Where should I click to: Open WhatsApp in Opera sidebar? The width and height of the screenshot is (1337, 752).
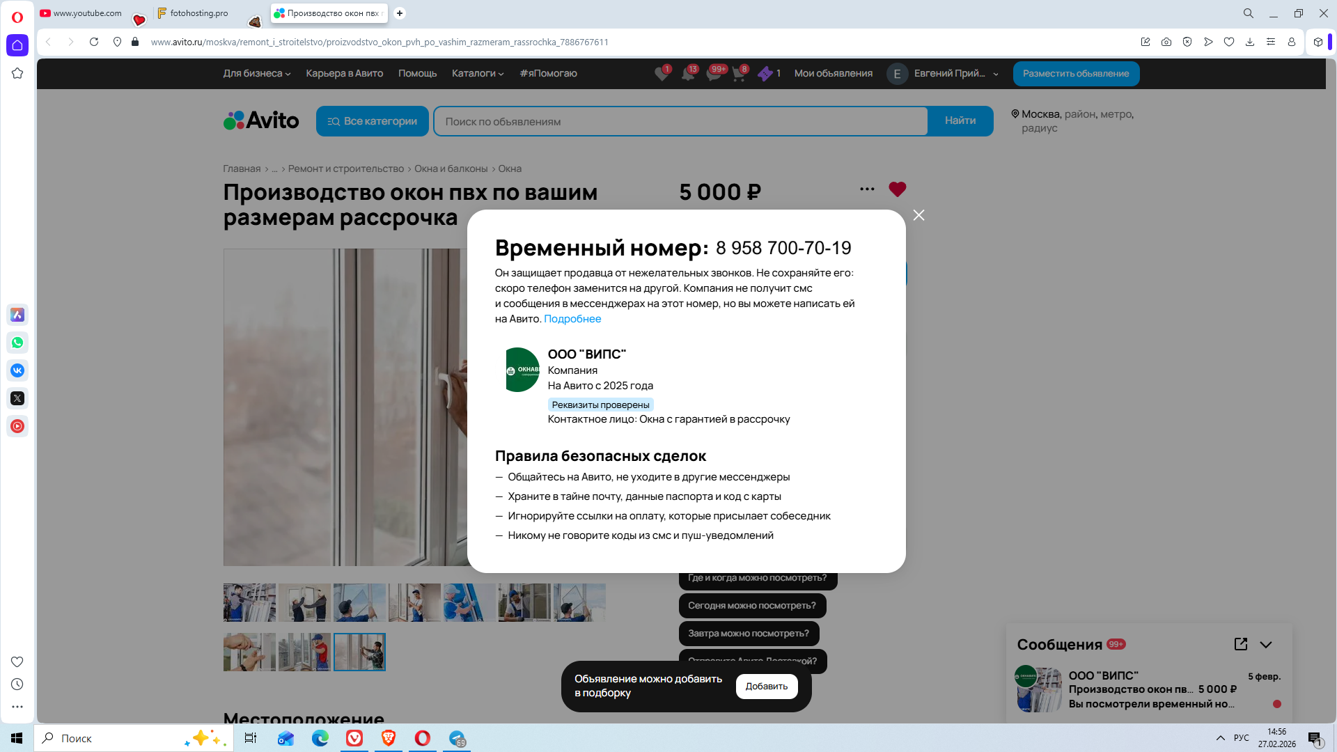(17, 343)
